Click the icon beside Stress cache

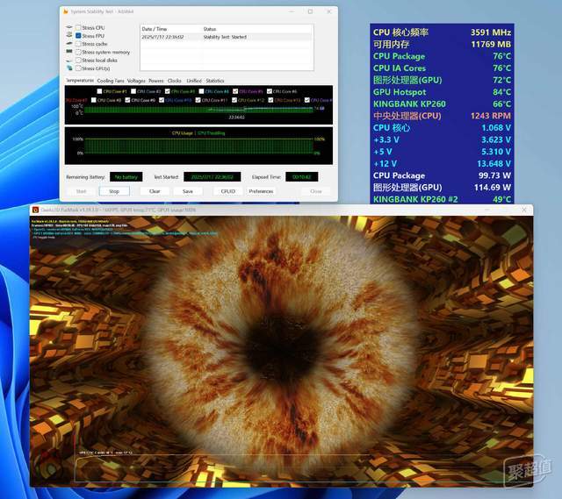tap(69, 43)
